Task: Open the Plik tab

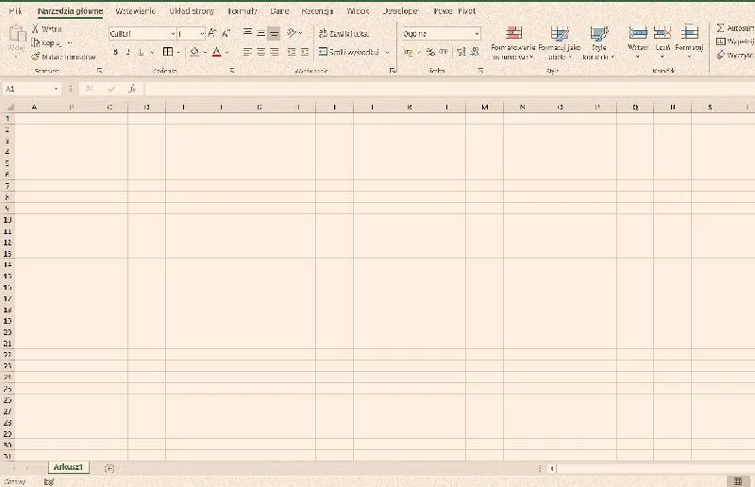Action: [15, 10]
